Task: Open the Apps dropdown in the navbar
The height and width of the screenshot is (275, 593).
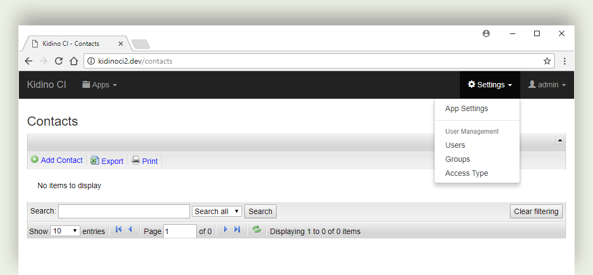Action: [100, 85]
